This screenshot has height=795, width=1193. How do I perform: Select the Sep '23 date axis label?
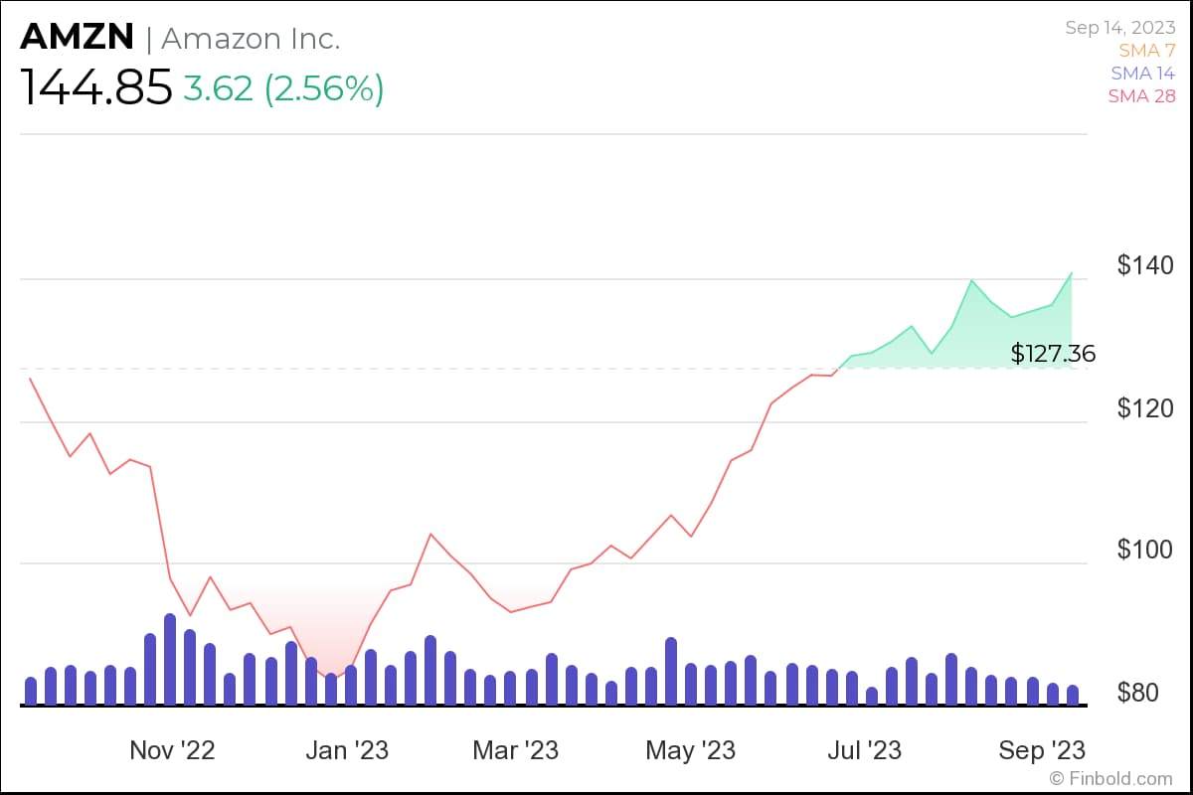(x=1041, y=750)
